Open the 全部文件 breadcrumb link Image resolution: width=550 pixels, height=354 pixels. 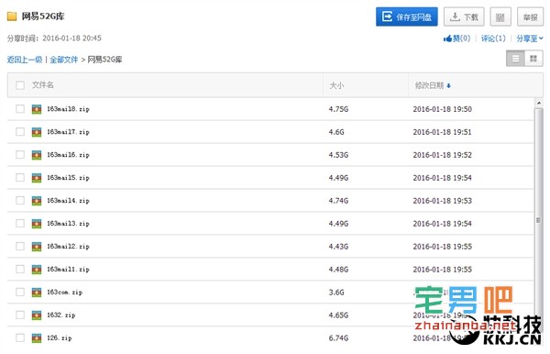63,60
